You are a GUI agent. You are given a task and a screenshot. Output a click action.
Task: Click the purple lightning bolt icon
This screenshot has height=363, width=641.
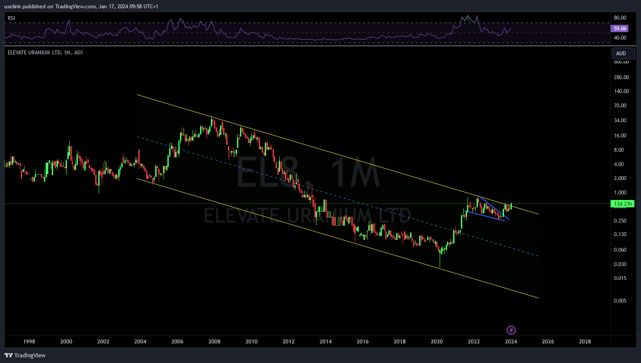point(511,330)
